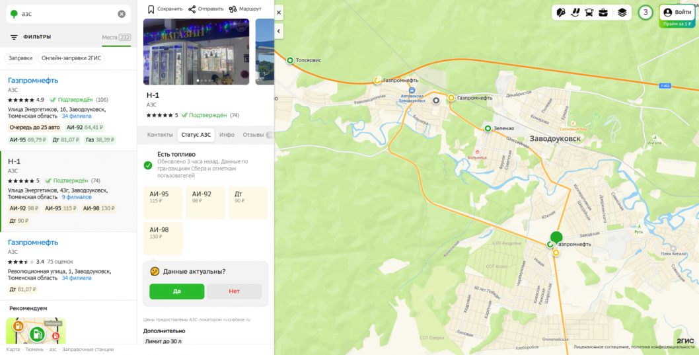Viewport: 699px width, 355px height.
Task: Open 34 филиала link under Революционная улица
Action: coord(77,278)
